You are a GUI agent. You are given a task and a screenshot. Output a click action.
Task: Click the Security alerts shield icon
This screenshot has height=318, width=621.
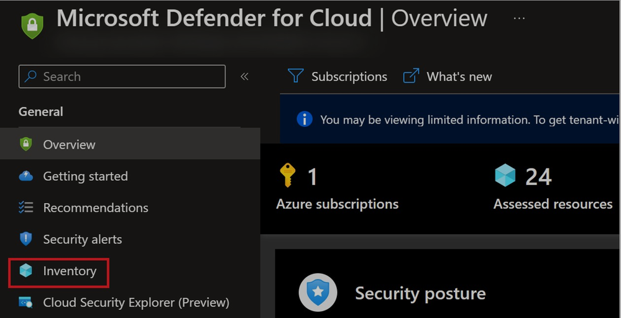tap(25, 239)
